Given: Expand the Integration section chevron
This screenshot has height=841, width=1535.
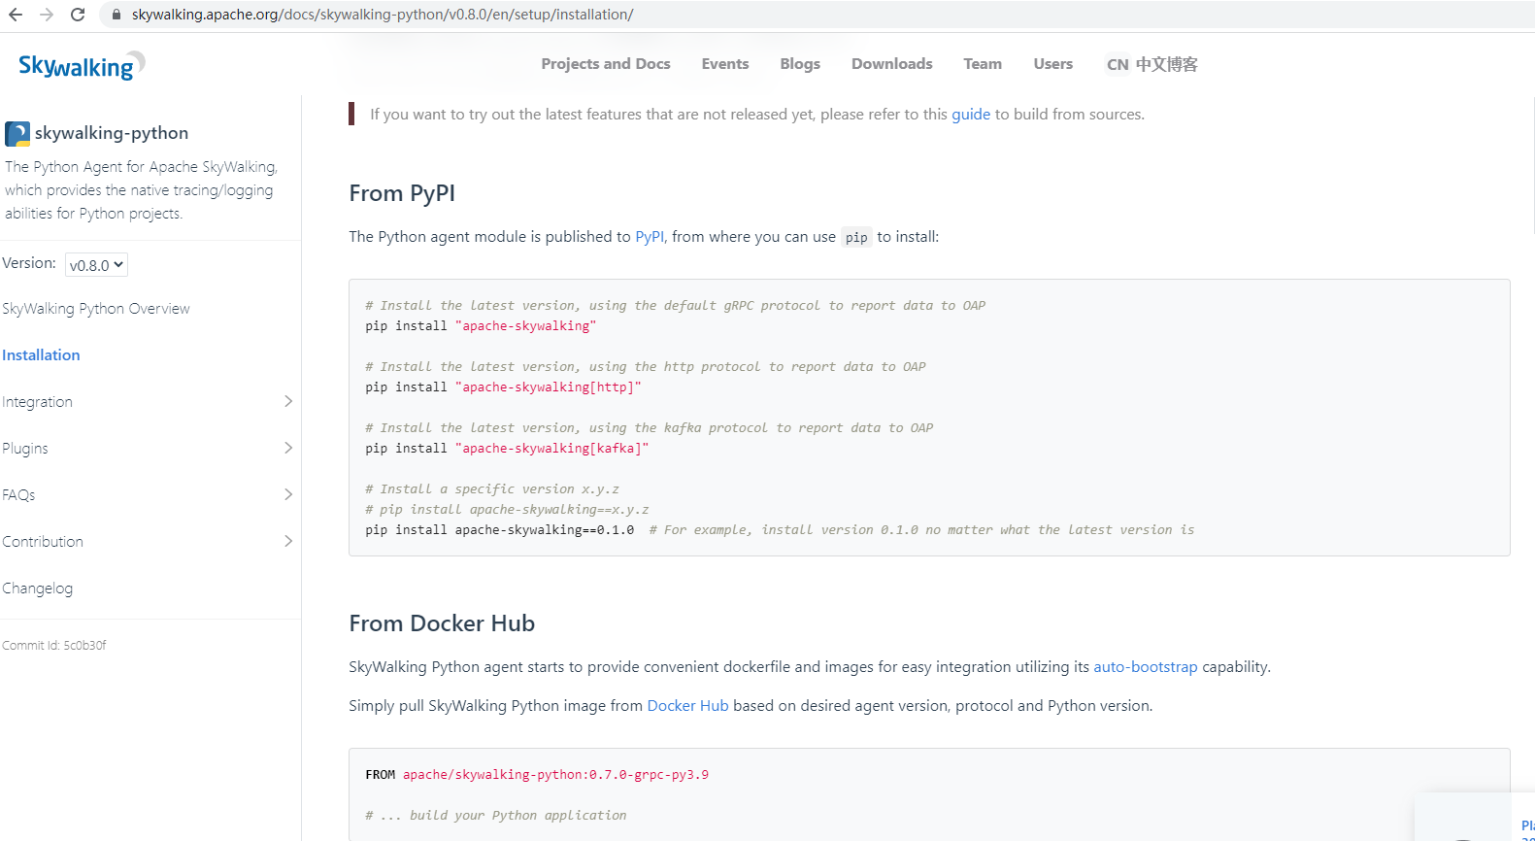Looking at the screenshot, I should click(x=288, y=401).
